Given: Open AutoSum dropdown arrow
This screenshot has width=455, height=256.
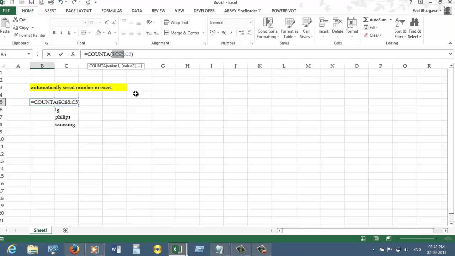Looking at the screenshot, I should click(390, 20).
